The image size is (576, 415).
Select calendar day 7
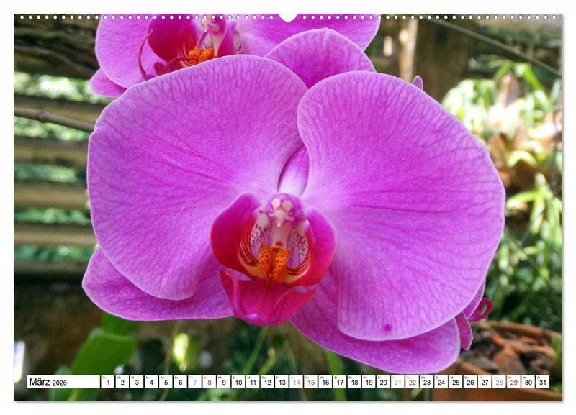point(194,382)
